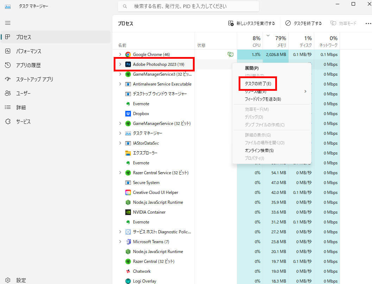The height and width of the screenshot is (284, 372).
Task: Click the デスクトップ ウィンドウ マネージャー icon
Action: [x=128, y=94]
